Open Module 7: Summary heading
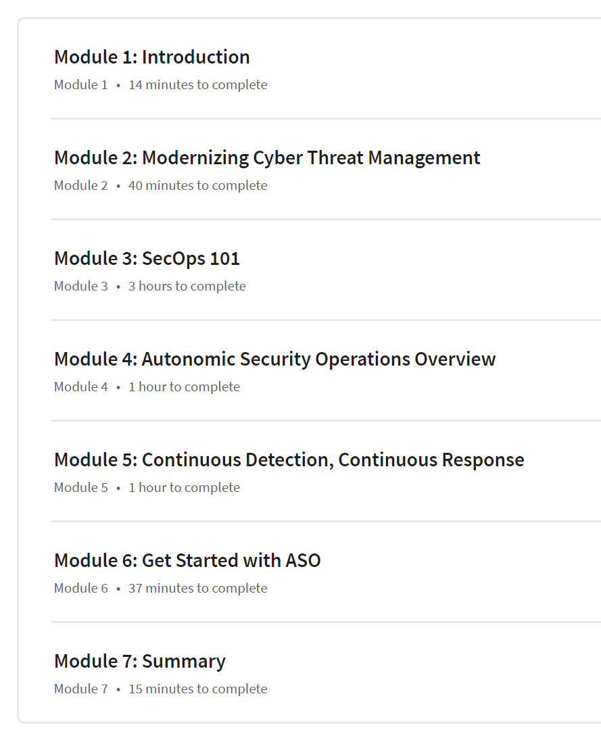 (140, 662)
